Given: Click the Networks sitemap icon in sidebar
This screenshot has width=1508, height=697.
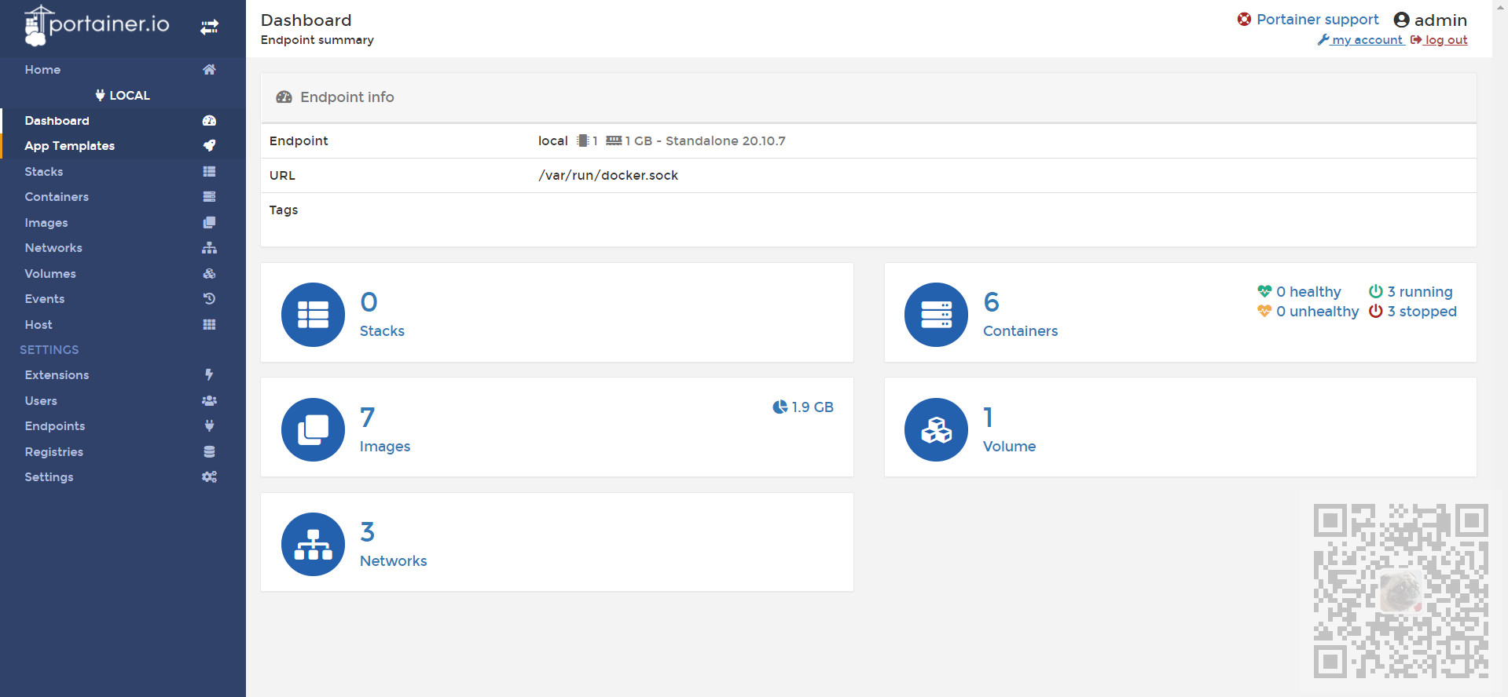Looking at the screenshot, I should pos(209,247).
